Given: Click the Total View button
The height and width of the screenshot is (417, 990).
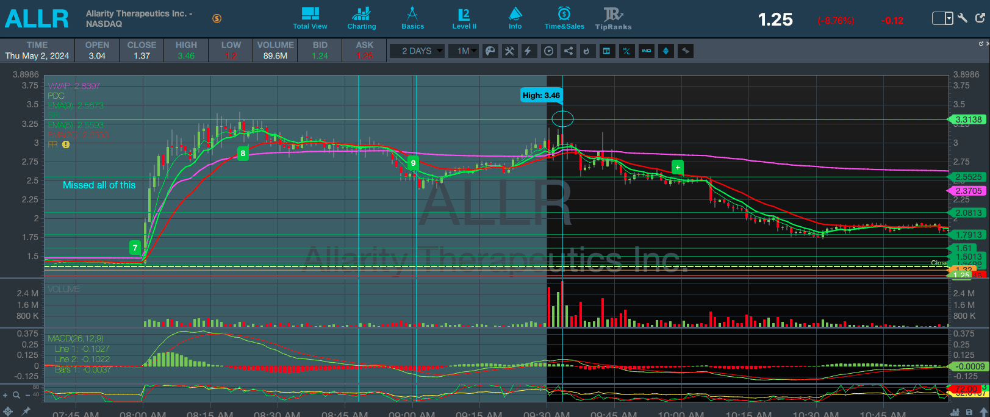Looking at the screenshot, I should [310, 18].
